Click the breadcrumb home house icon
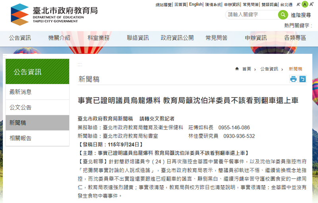Image resolution: width=318 pixels, height=203 pixels. [237, 69]
